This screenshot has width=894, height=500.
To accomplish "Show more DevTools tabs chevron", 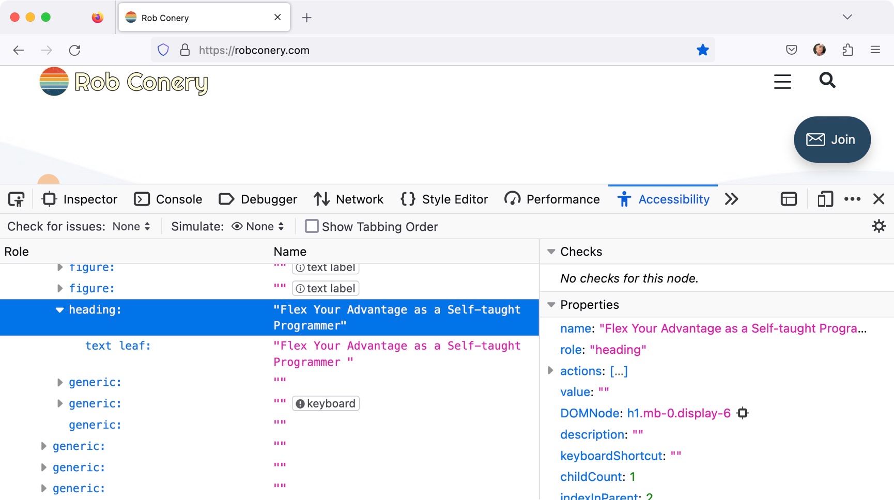I will click(x=731, y=199).
